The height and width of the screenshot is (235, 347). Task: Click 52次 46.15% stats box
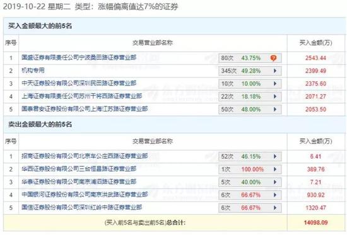click(x=250, y=156)
